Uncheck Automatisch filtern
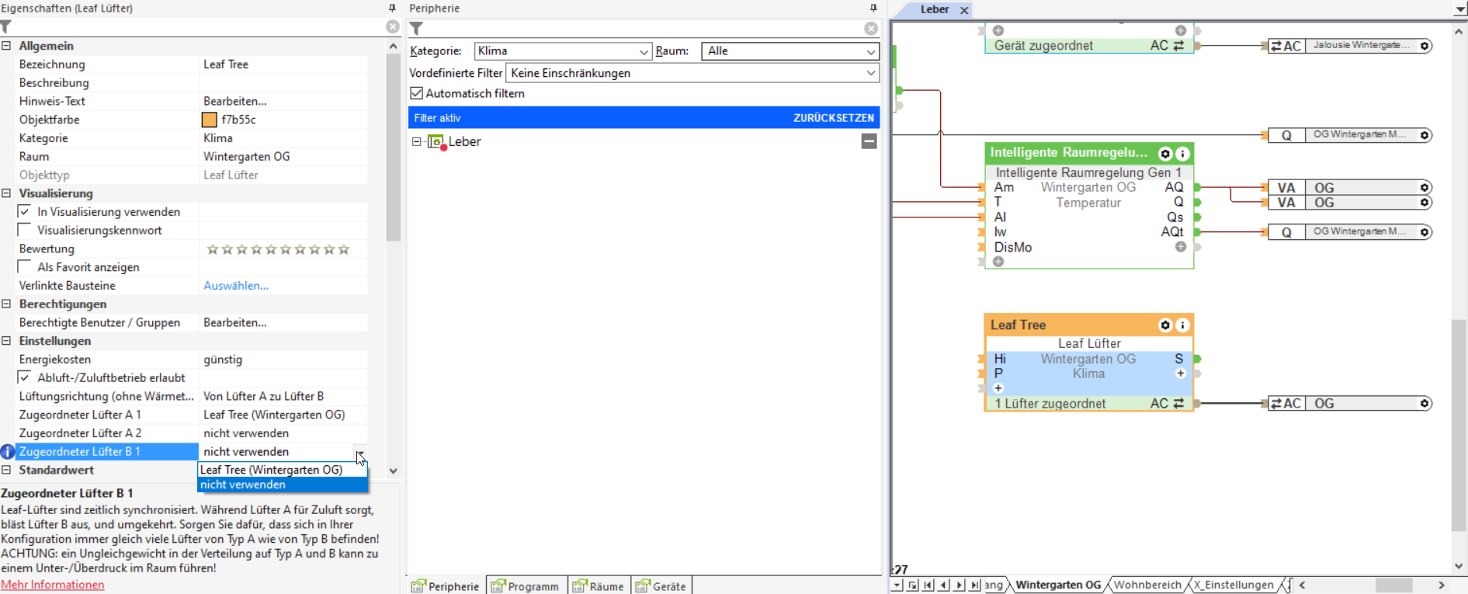Screen dimensions: 1468x594 click(417, 93)
